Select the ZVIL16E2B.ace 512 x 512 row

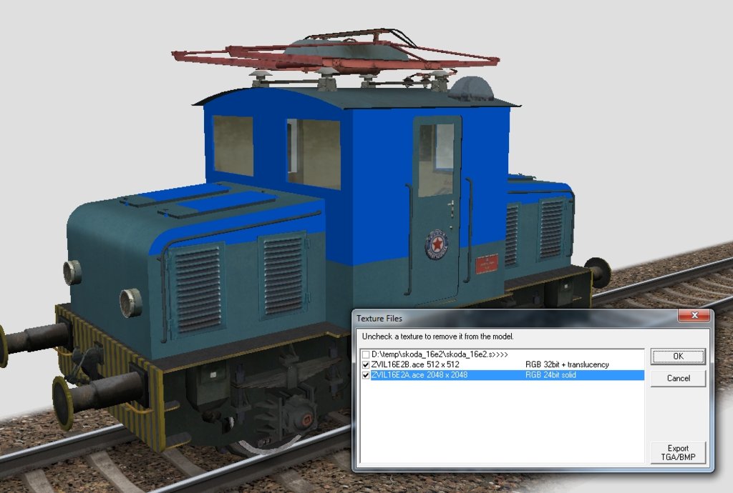coord(444,365)
